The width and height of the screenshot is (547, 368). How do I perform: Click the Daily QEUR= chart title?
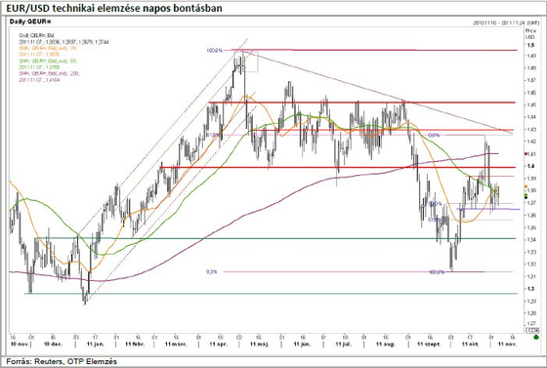[30, 21]
